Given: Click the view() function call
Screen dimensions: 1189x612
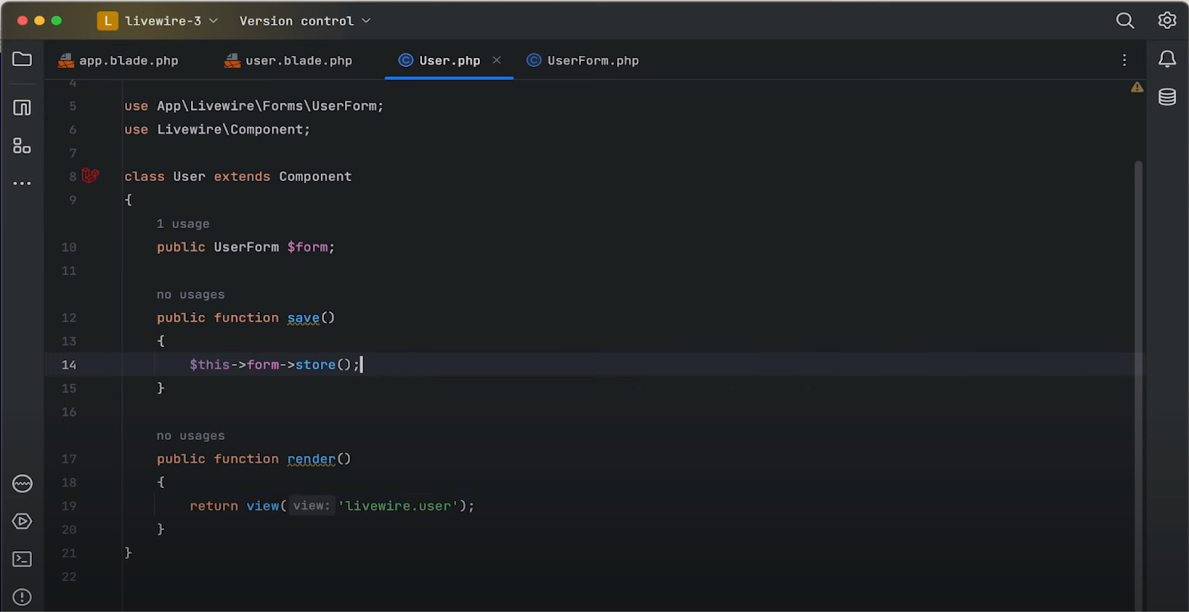Looking at the screenshot, I should tap(263, 506).
